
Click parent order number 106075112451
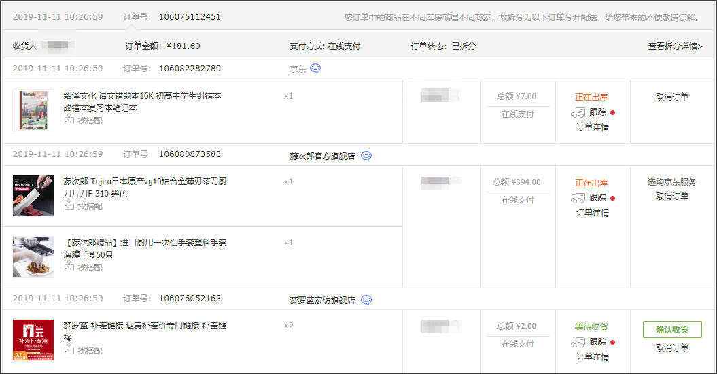[x=190, y=17]
